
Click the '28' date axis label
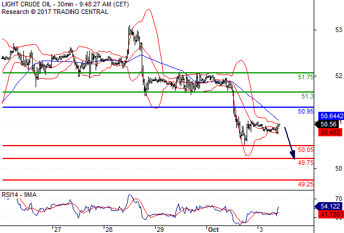(x=109, y=230)
